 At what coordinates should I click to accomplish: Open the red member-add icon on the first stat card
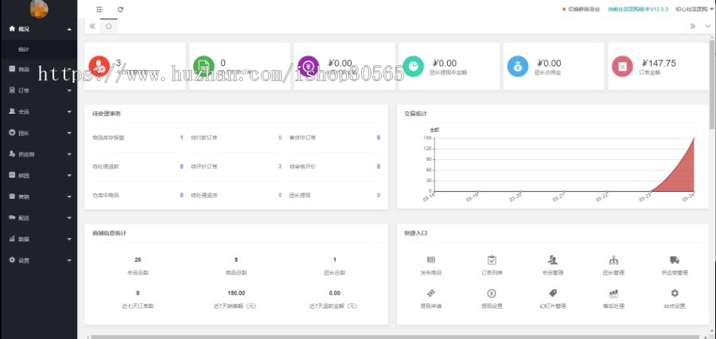(99, 66)
